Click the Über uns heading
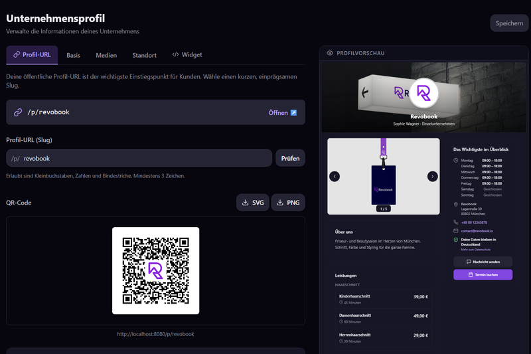The width and height of the screenshot is (531, 354). [344, 232]
